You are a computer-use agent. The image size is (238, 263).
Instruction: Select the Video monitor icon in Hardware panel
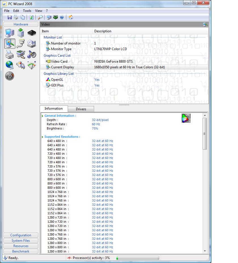coord(10,44)
